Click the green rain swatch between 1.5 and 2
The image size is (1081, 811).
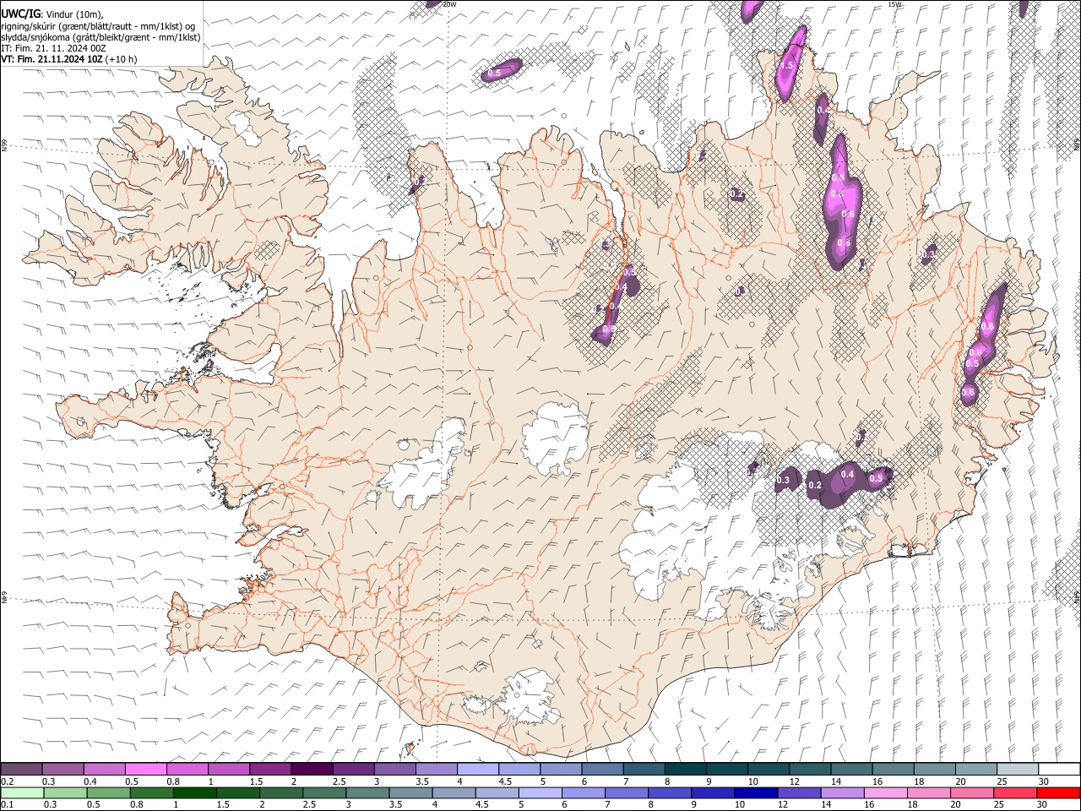coord(237,792)
